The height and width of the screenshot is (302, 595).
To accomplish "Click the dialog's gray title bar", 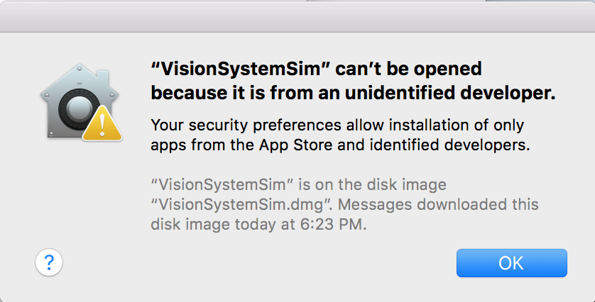I will pyautogui.click(x=297, y=17).
